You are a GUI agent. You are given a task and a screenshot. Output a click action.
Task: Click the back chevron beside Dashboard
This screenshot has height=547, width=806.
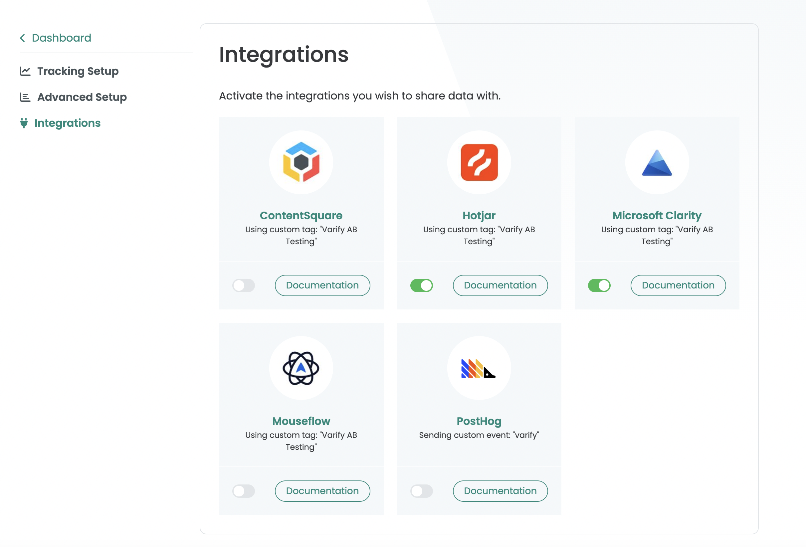click(23, 38)
